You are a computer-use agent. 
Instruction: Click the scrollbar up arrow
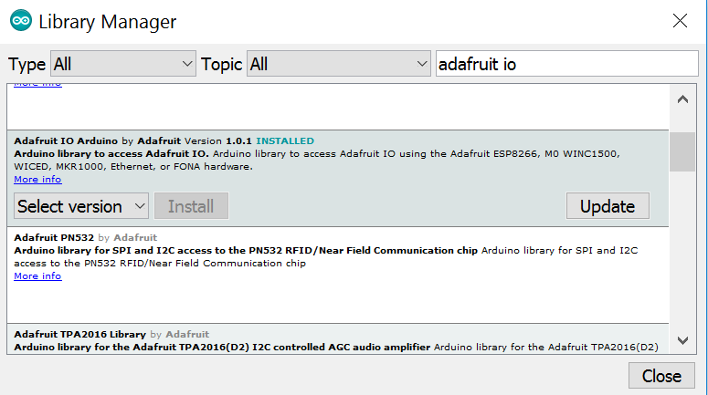pos(682,99)
